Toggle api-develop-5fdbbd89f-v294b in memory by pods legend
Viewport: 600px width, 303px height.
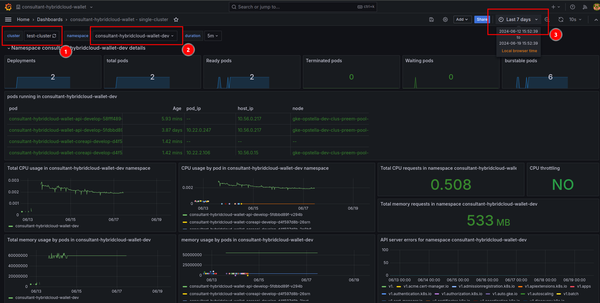246,286
